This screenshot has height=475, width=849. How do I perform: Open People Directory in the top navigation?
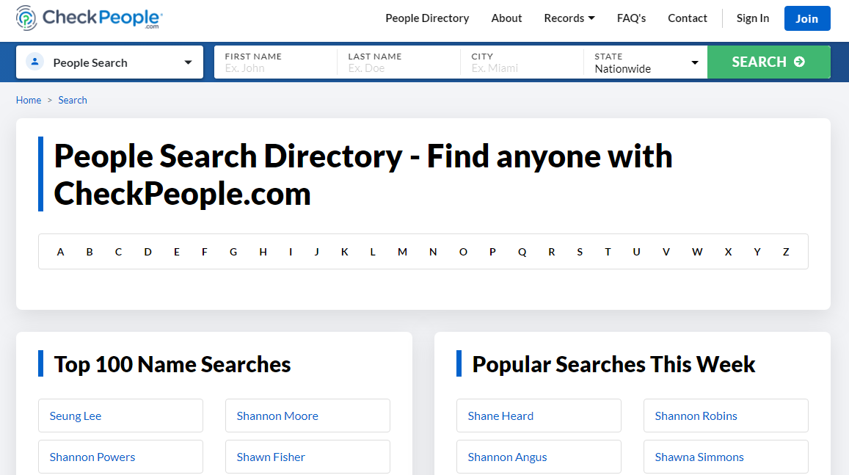tap(427, 18)
